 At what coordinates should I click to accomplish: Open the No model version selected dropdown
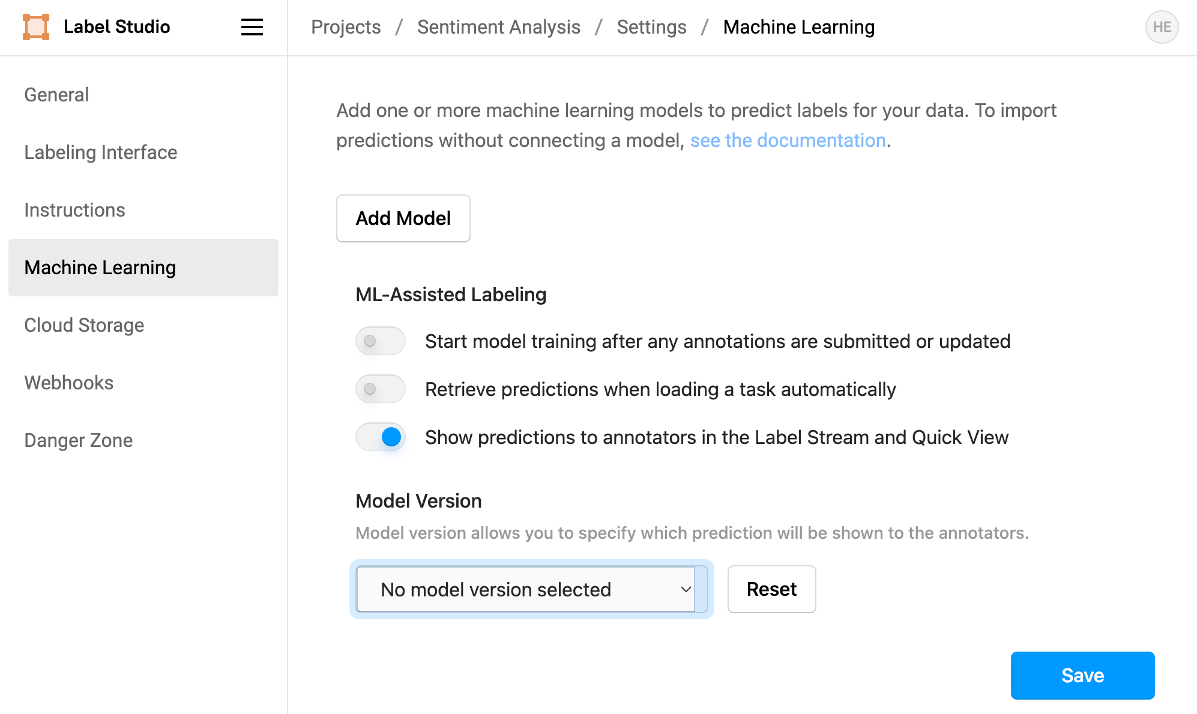(x=526, y=589)
